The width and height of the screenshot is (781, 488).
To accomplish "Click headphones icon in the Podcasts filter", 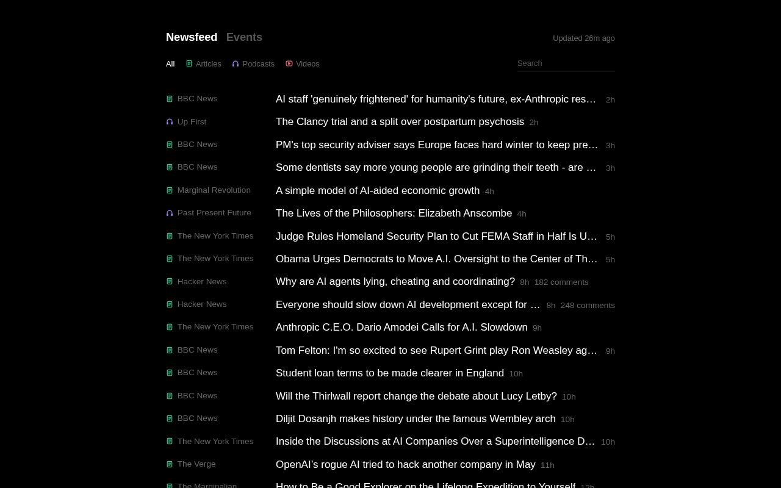I will [236, 63].
